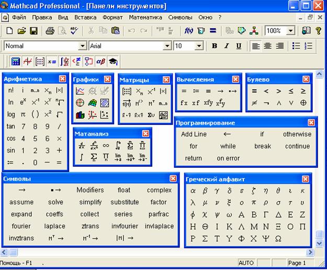327x270 pixels.
Task: Toggle numbered list
Action: pyautogui.click(x=308, y=46)
